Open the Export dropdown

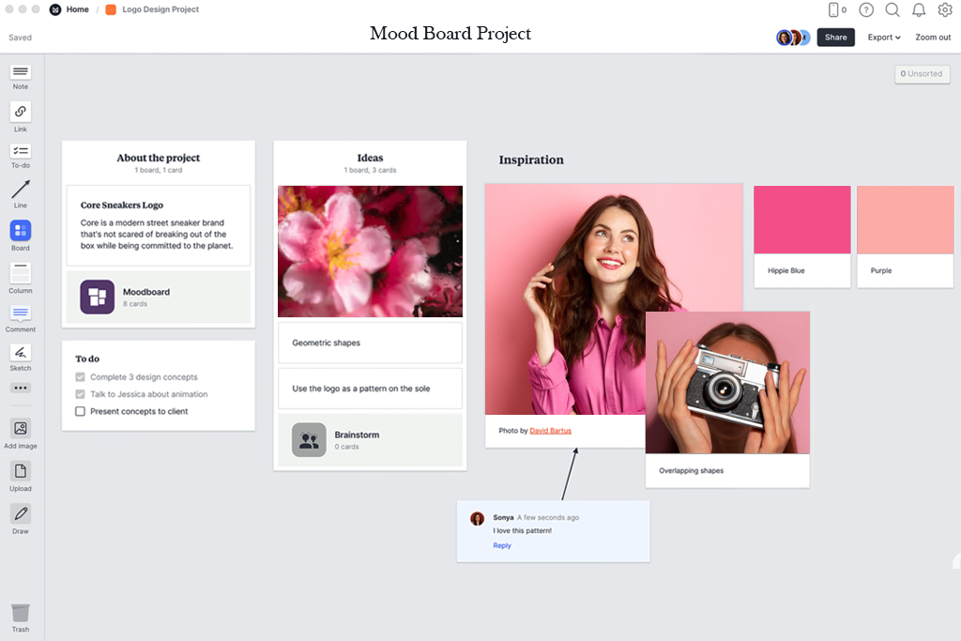(884, 38)
